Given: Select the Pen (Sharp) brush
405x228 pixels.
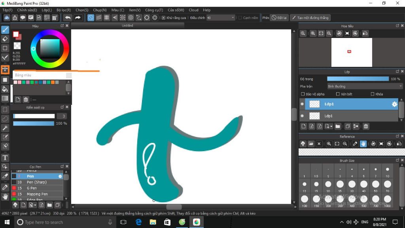Looking at the screenshot, I should [38, 182].
